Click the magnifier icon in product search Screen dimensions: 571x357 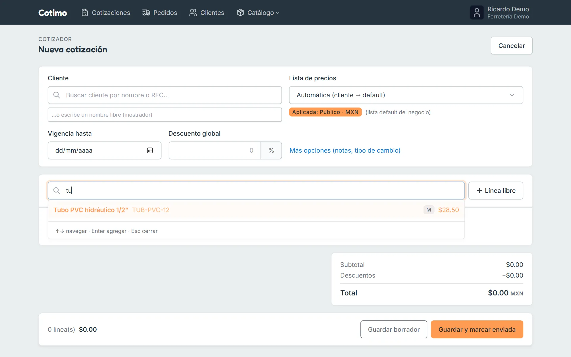point(57,190)
